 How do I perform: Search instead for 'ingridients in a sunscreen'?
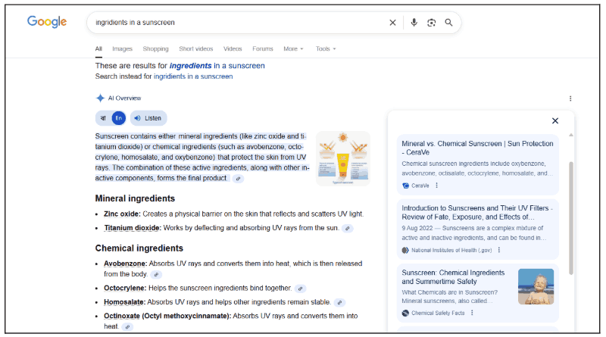(x=193, y=76)
